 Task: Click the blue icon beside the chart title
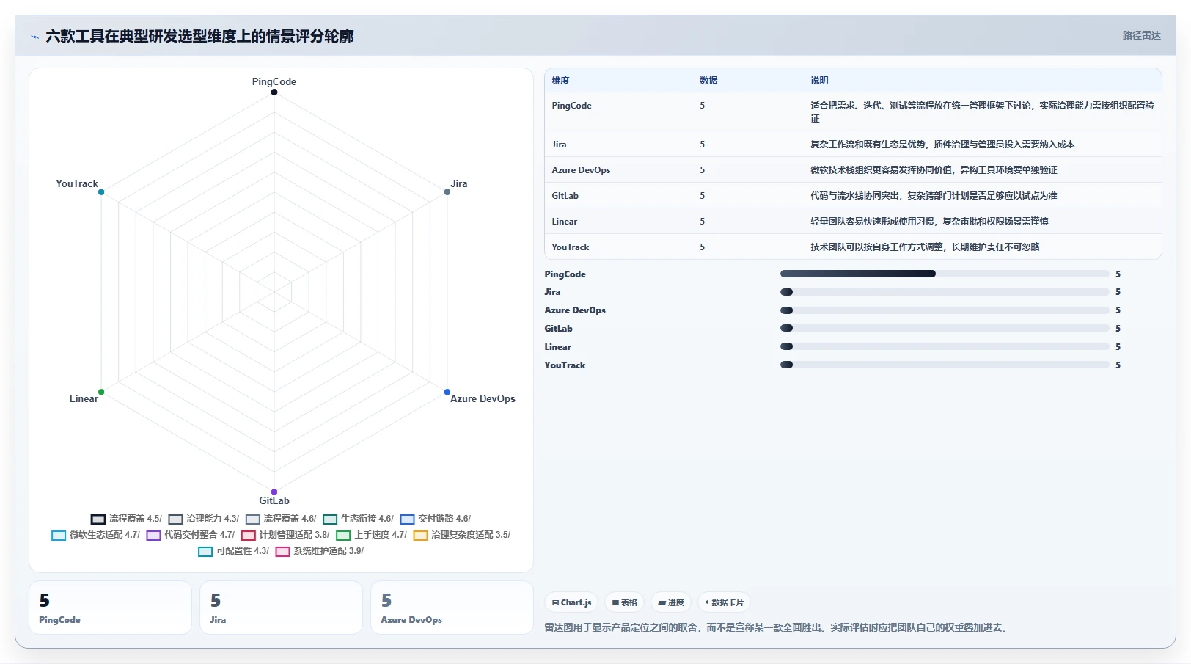click(34, 37)
